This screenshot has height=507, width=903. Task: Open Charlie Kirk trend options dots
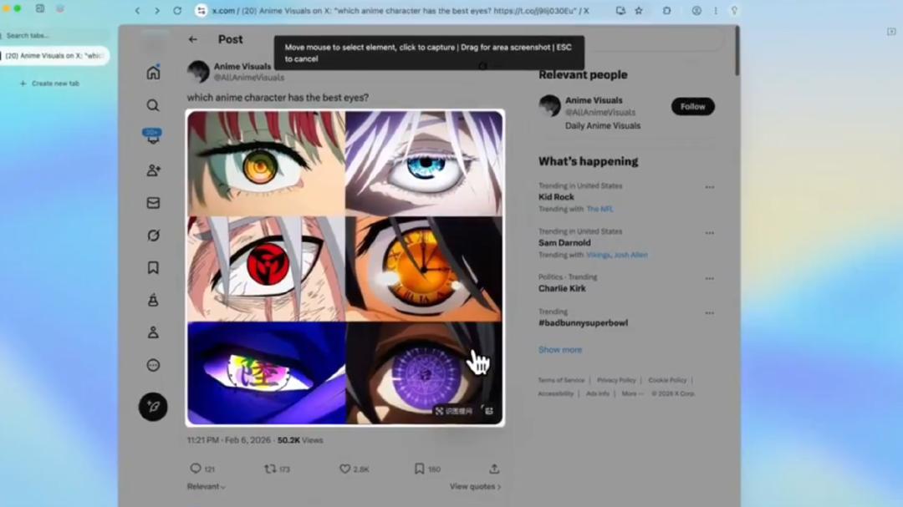[710, 278]
